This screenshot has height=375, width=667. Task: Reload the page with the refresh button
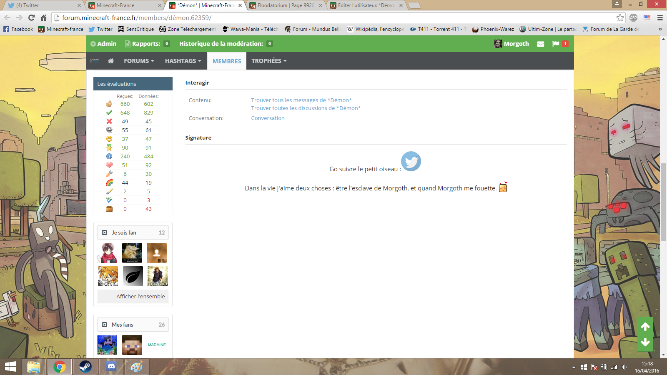[31, 17]
